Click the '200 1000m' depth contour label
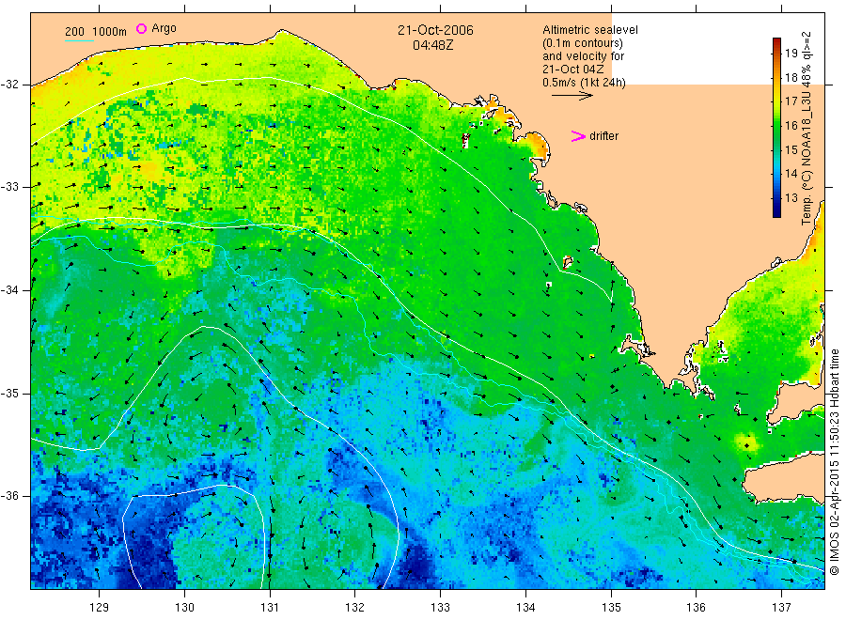Viewport: 846px width, 620px height. [x=96, y=32]
